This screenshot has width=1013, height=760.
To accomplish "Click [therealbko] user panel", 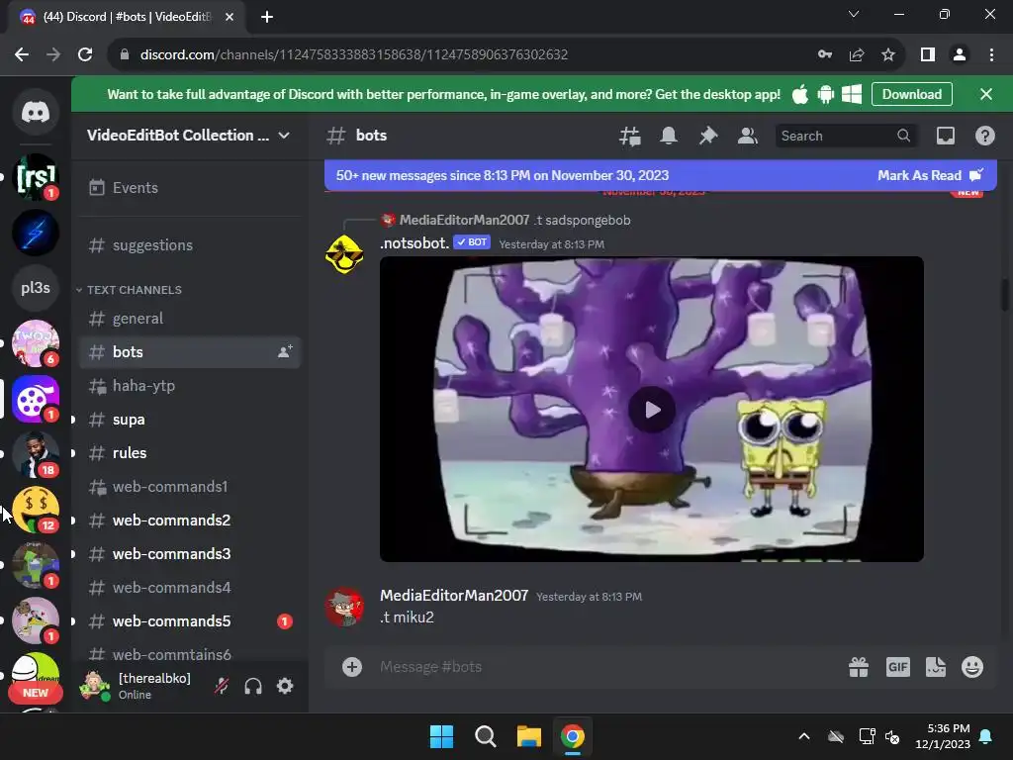I will (138, 687).
